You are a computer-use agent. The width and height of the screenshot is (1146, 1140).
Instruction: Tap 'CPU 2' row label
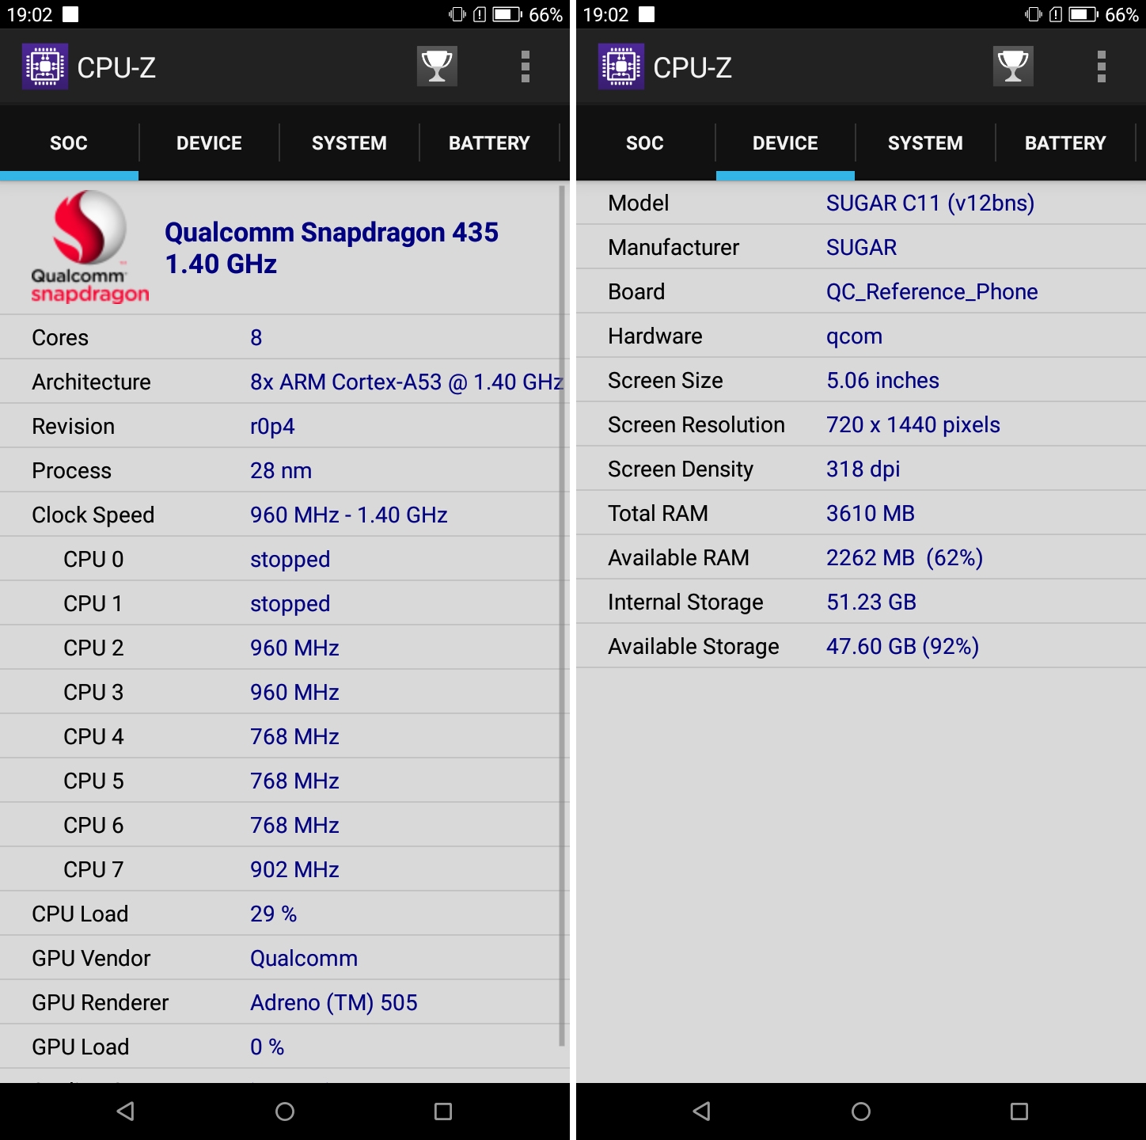pos(93,648)
